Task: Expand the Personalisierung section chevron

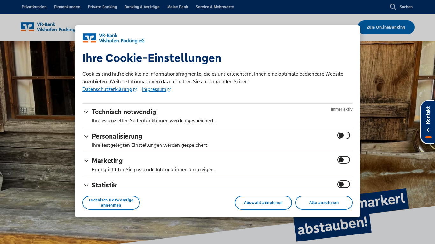Action: click(86, 136)
